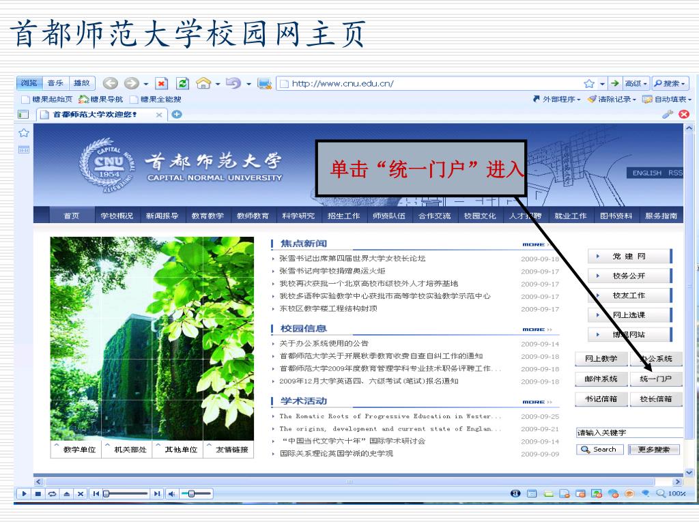The width and height of the screenshot is (699, 524).
Task: Open the 搜索 dropdown button
Action: click(x=670, y=83)
